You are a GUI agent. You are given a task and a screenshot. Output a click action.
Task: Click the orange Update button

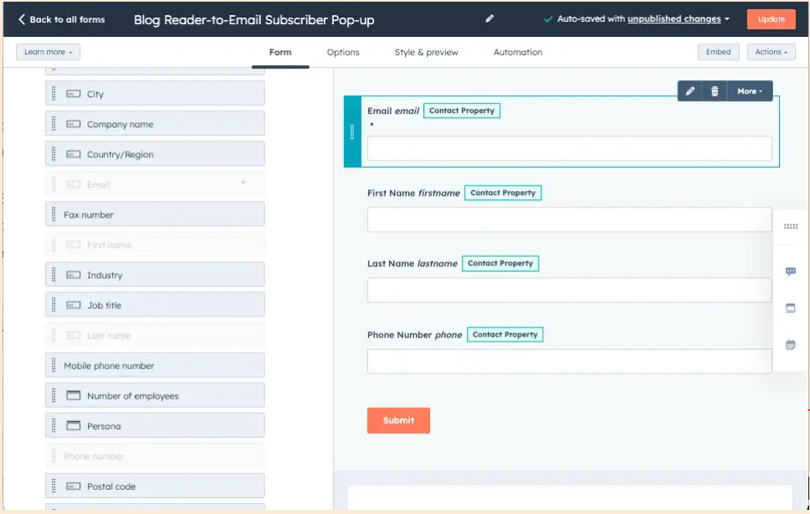[771, 19]
